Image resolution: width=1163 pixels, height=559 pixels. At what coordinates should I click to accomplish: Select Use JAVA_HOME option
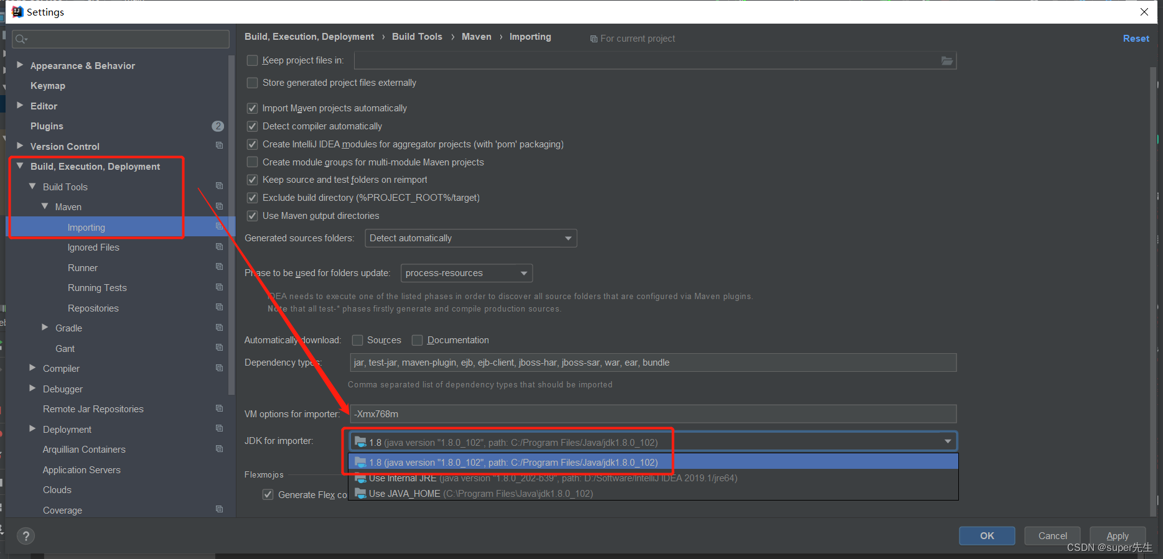click(x=653, y=493)
